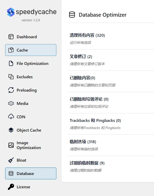Click the Database Optimizer header icon

[x=72, y=15]
